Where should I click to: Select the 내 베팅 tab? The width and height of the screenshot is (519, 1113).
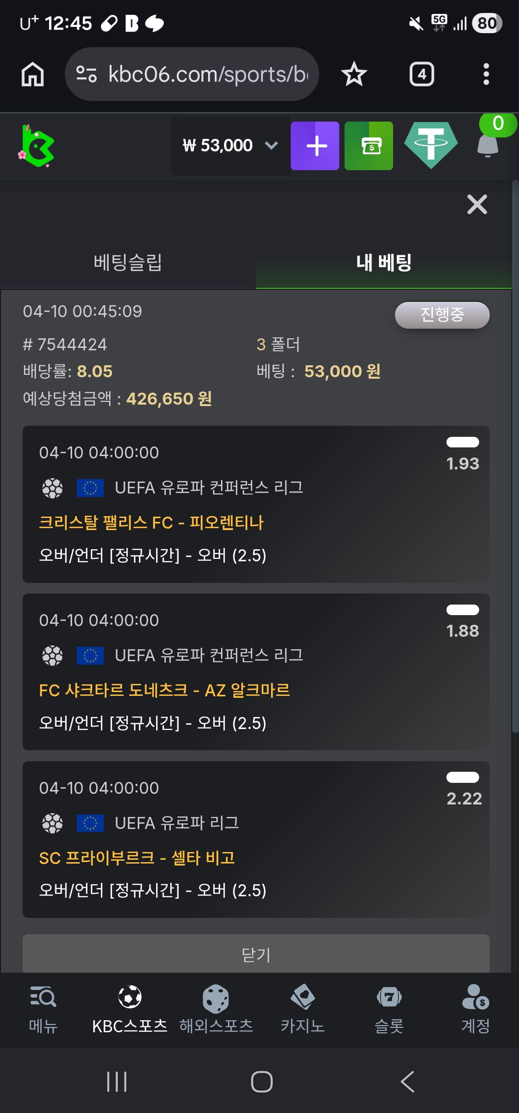pyautogui.click(x=383, y=262)
